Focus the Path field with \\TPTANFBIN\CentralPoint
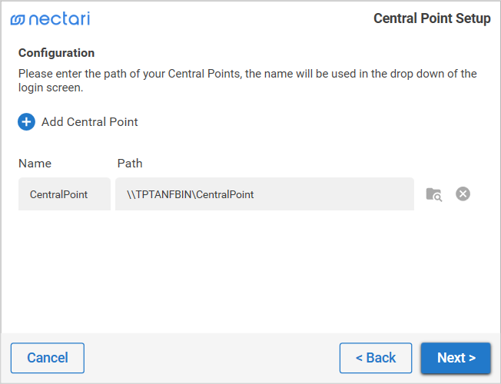This screenshot has height=384, width=501. (264, 194)
